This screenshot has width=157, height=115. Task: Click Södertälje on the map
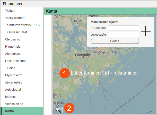coord(83,55)
